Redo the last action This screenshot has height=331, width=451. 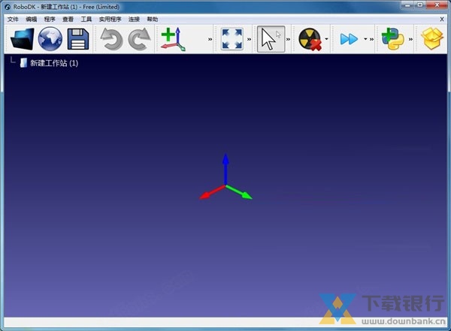pyautogui.click(x=139, y=38)
